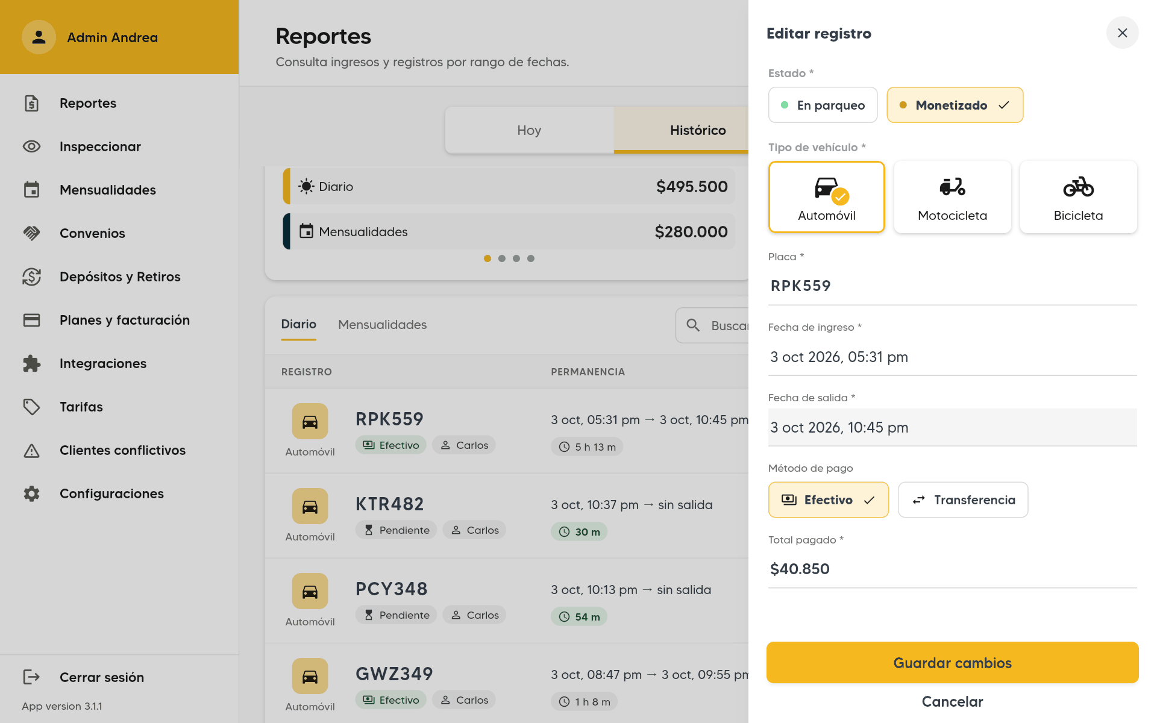Open Fecha de ingreso date field

[x=952, y=357]
